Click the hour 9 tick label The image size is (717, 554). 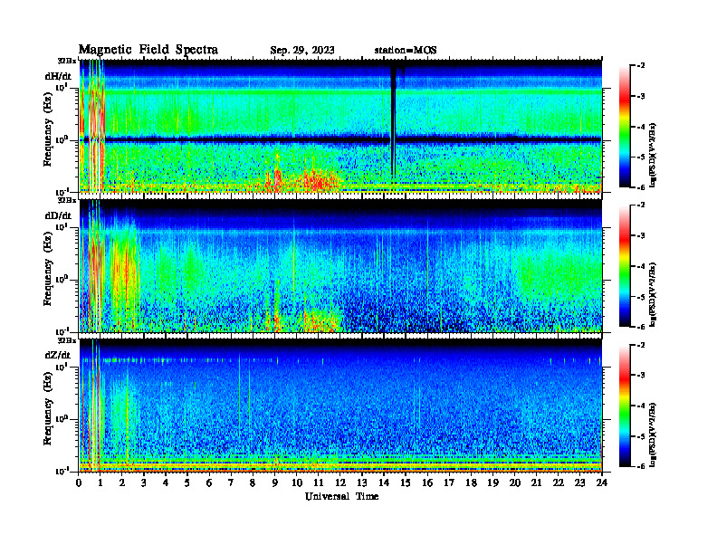274,482
